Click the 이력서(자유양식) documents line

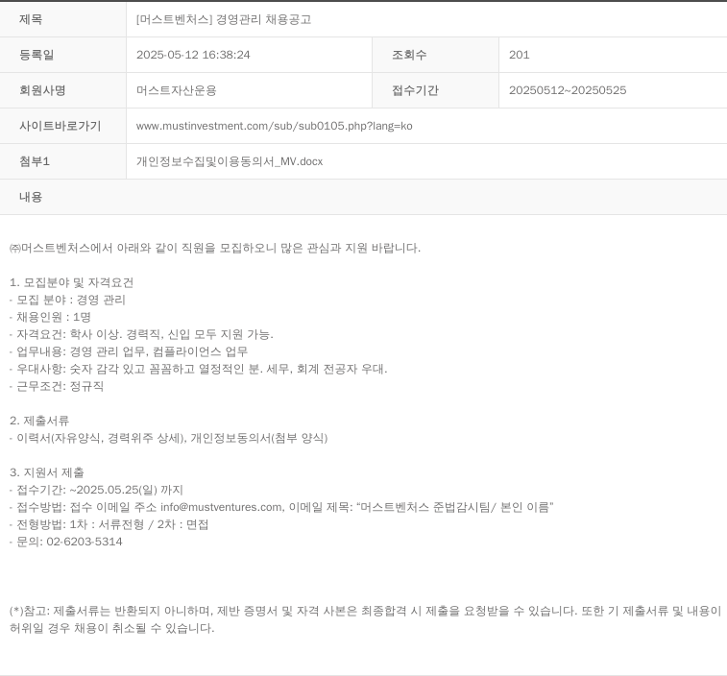point(168,438)
